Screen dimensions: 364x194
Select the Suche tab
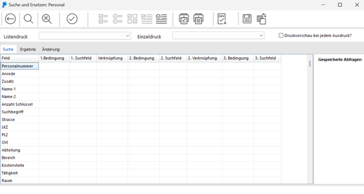(8, 49)
